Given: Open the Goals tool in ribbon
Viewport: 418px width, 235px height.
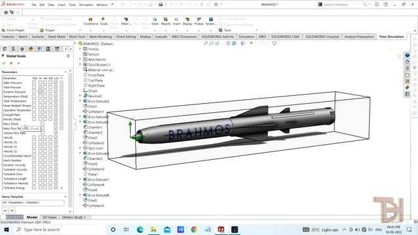Looking at the screenshot, I should point(103,22).
